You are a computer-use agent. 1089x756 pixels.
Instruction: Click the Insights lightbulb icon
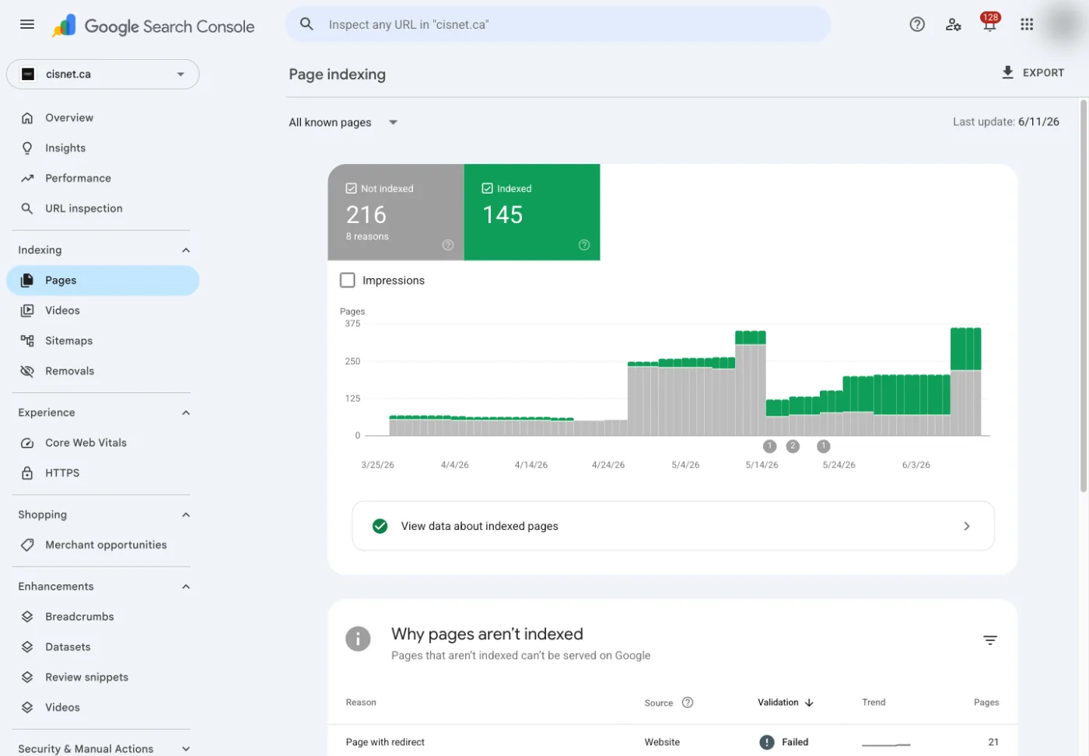coord(27,148)
